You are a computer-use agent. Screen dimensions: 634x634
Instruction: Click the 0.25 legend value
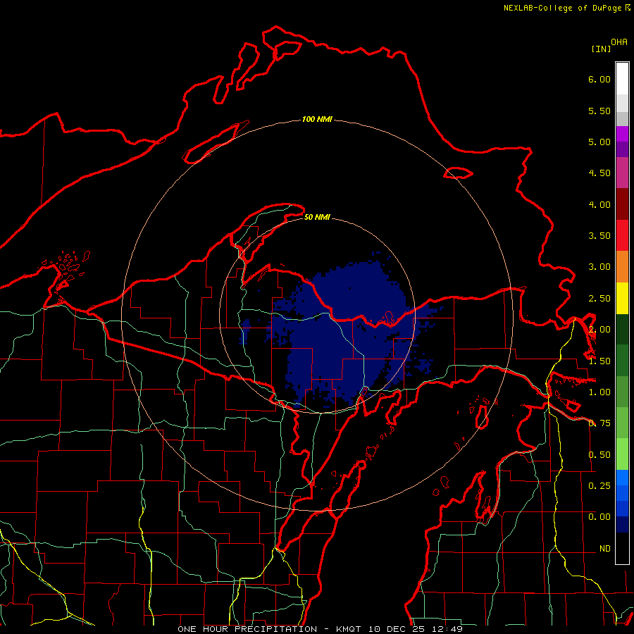coord(599,485)
